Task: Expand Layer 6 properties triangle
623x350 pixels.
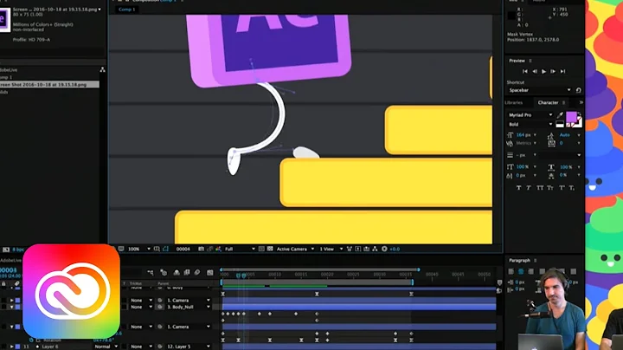Action: 11,347
